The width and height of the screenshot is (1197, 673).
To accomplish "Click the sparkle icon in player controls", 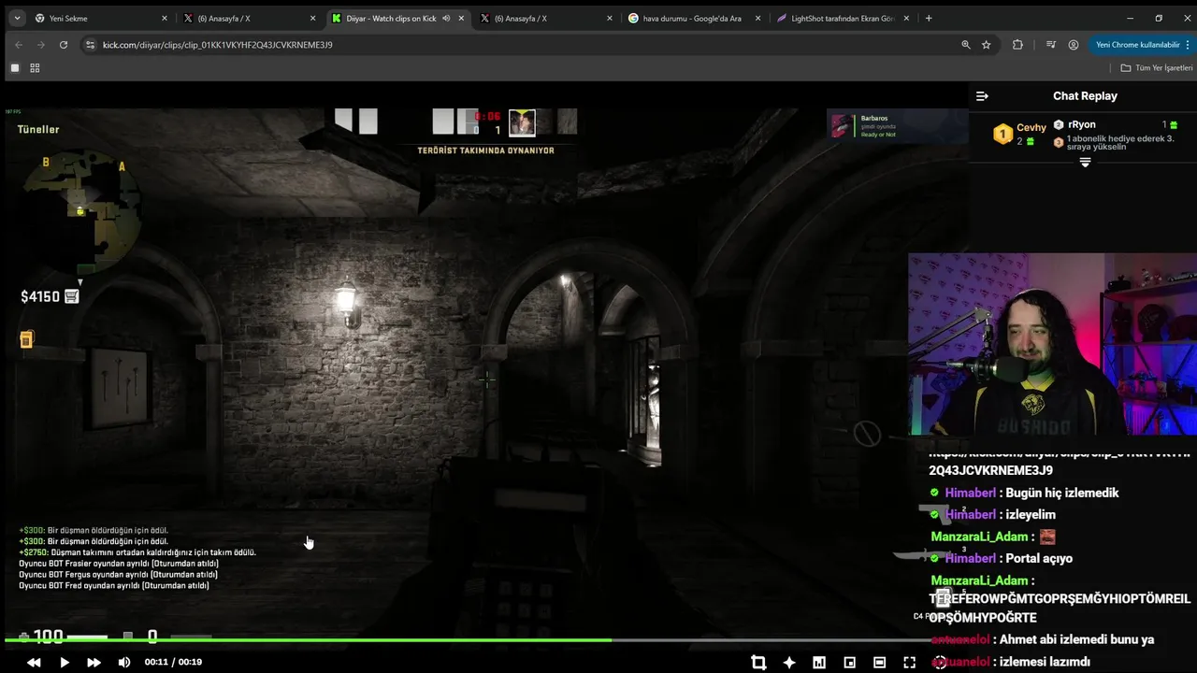I will pyautogui.click(x=789, y=662).
